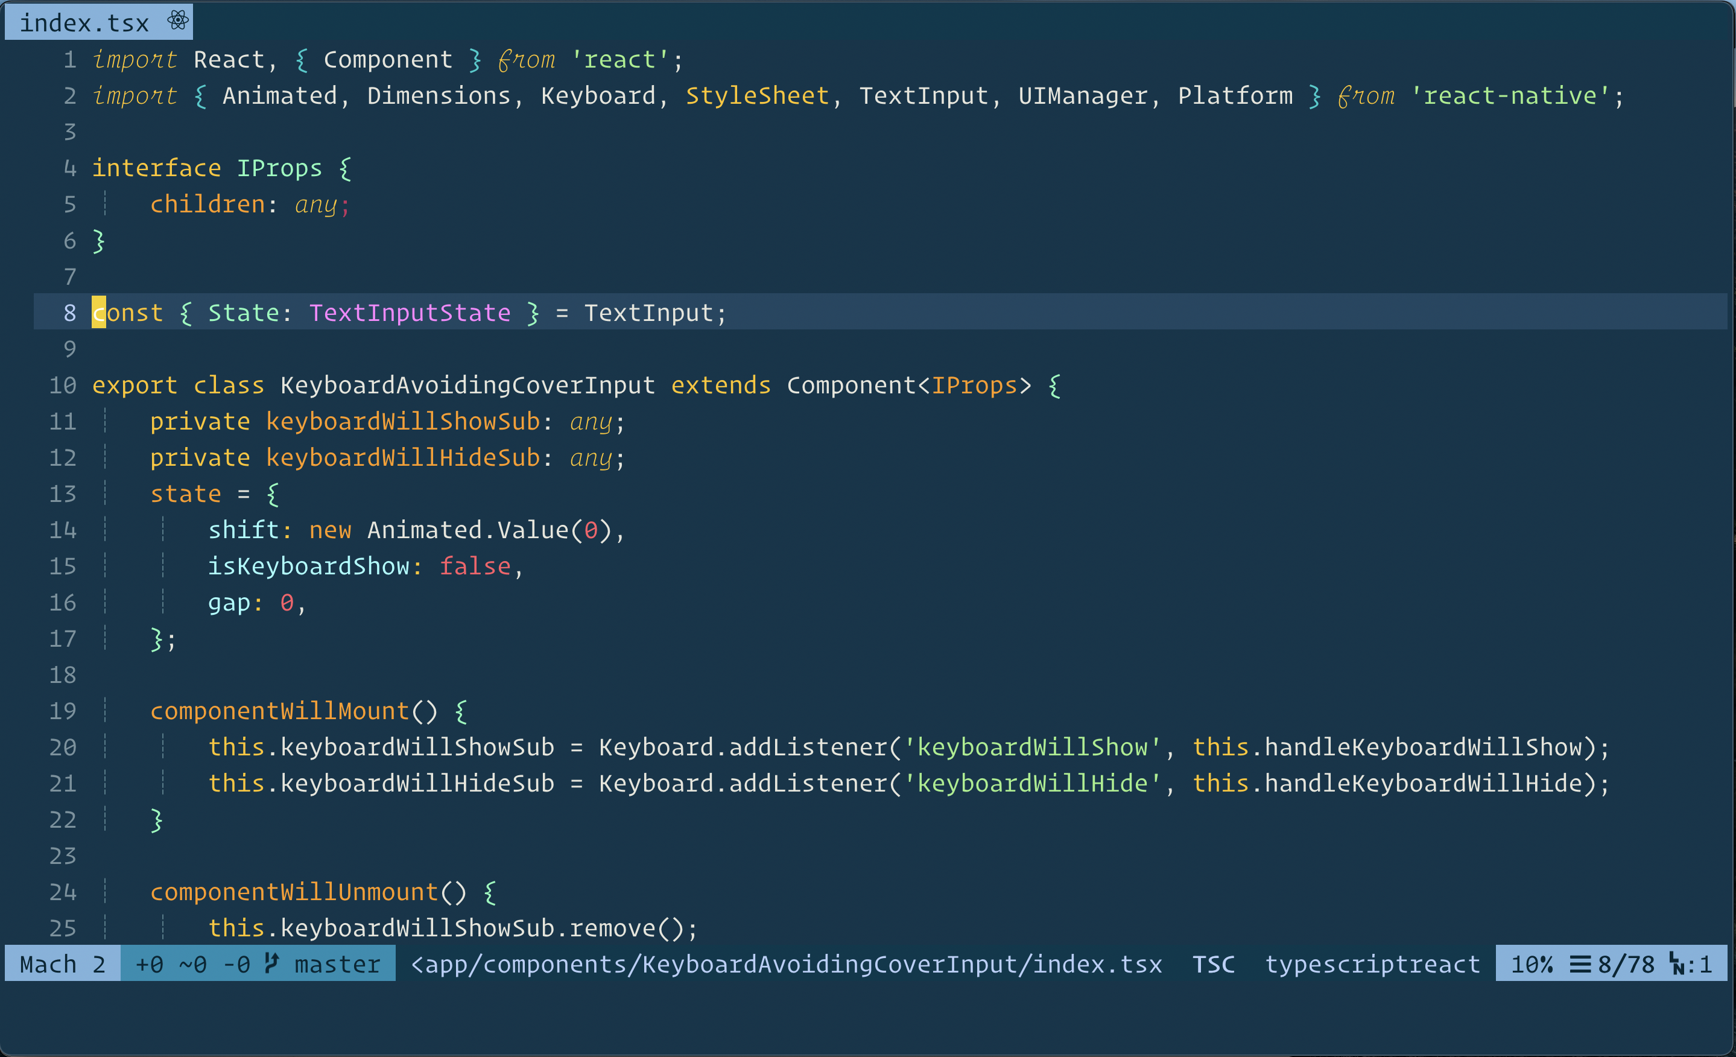This screenshot has width=1736, height=1057.
Task: Collapse componentWillMount body using the fold guide
Action: (163, 764)
